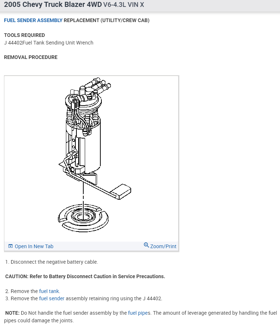Click the REMOVAL PROCEDURE heading
Image resolution: width=280 pixels, height=327 pixels.
tap(31, 57)
